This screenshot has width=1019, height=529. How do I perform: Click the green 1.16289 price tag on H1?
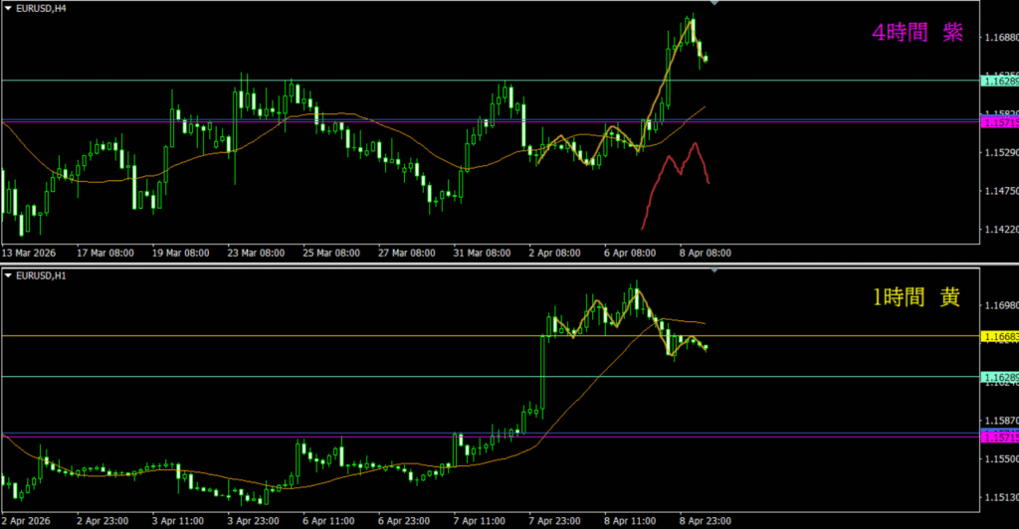pos(998,377)
